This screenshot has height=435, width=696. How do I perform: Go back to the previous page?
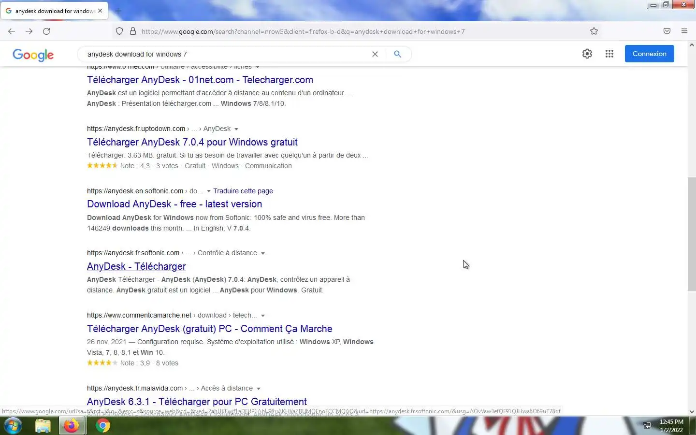(x=12, y=31)
